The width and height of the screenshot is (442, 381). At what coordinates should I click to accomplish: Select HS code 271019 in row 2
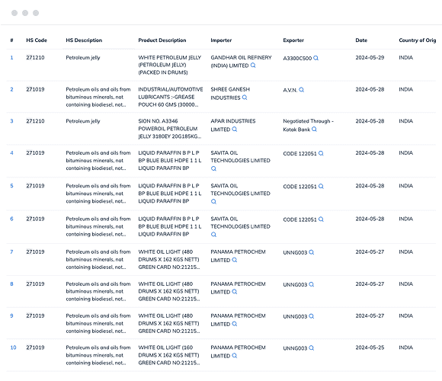pyautogui.click(x=35, y=89)
